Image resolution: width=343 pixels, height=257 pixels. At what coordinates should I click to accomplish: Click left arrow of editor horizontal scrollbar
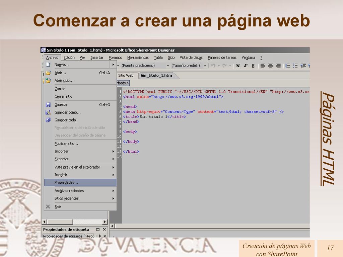pos(112,226)
